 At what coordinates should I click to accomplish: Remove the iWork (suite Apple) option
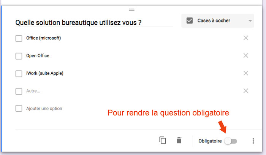pos(246,73)
